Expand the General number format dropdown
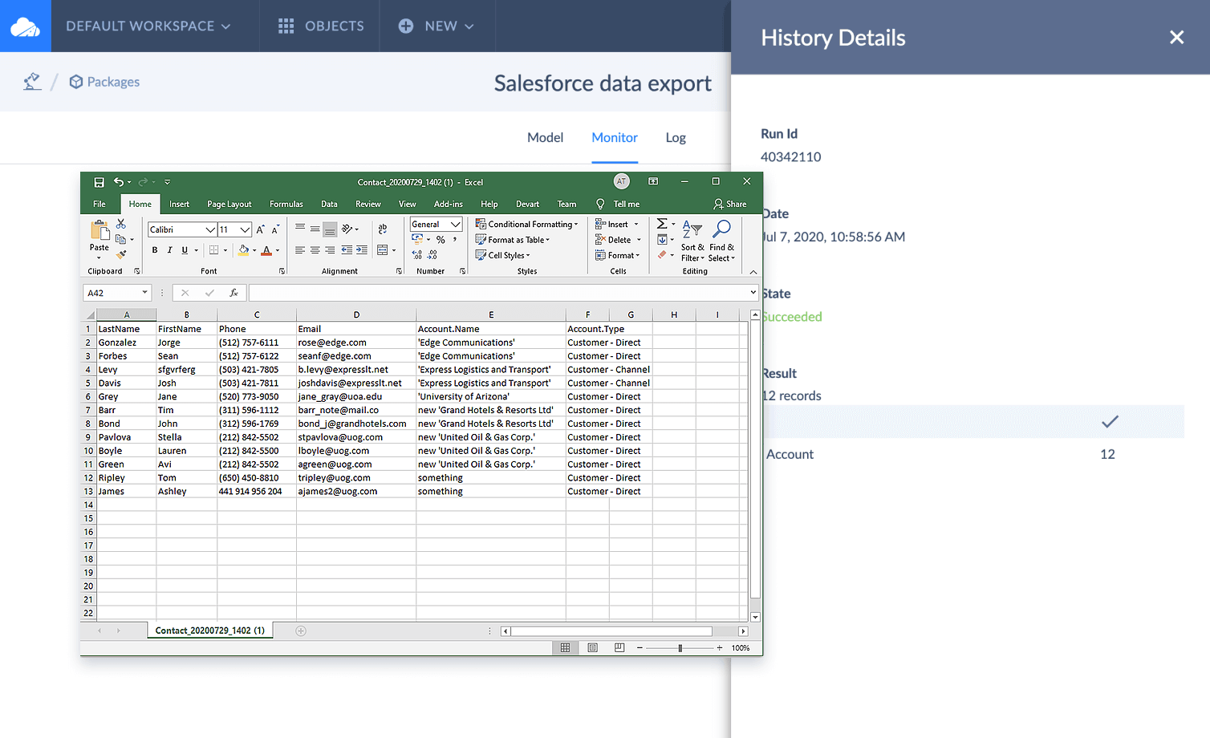 tap(454, 224)
